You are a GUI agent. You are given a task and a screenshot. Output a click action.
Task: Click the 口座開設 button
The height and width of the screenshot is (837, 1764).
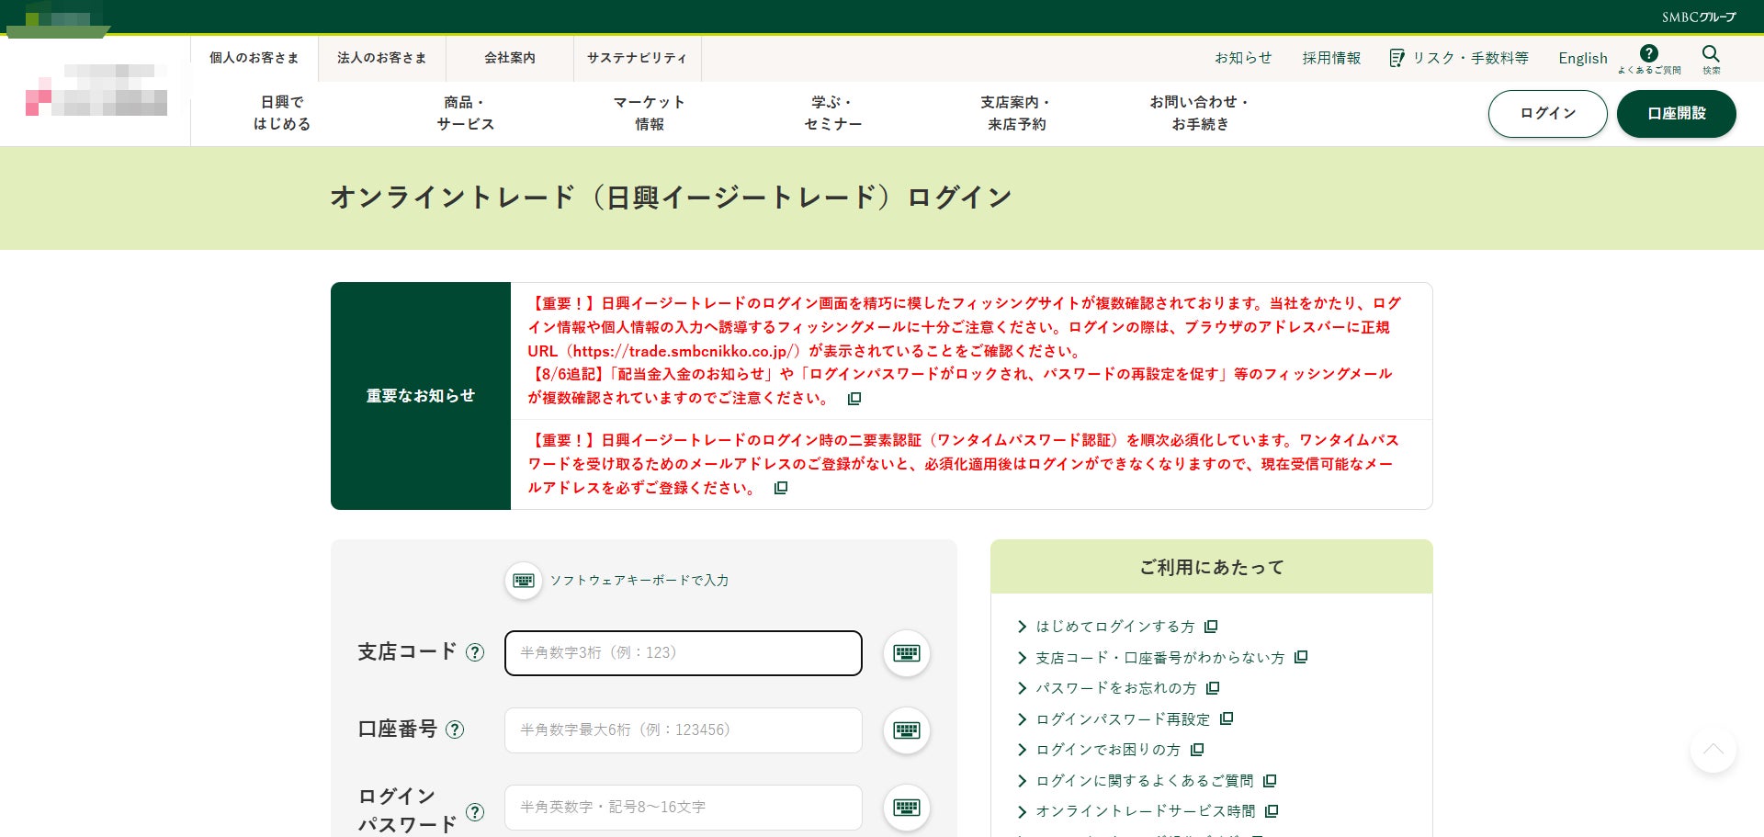coord(1677,114)
